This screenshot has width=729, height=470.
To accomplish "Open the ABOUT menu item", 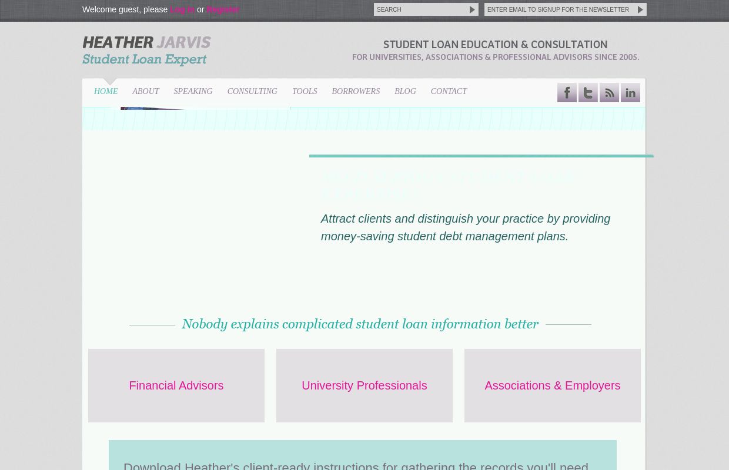I will pyautogui.click(x=145, y=91).
